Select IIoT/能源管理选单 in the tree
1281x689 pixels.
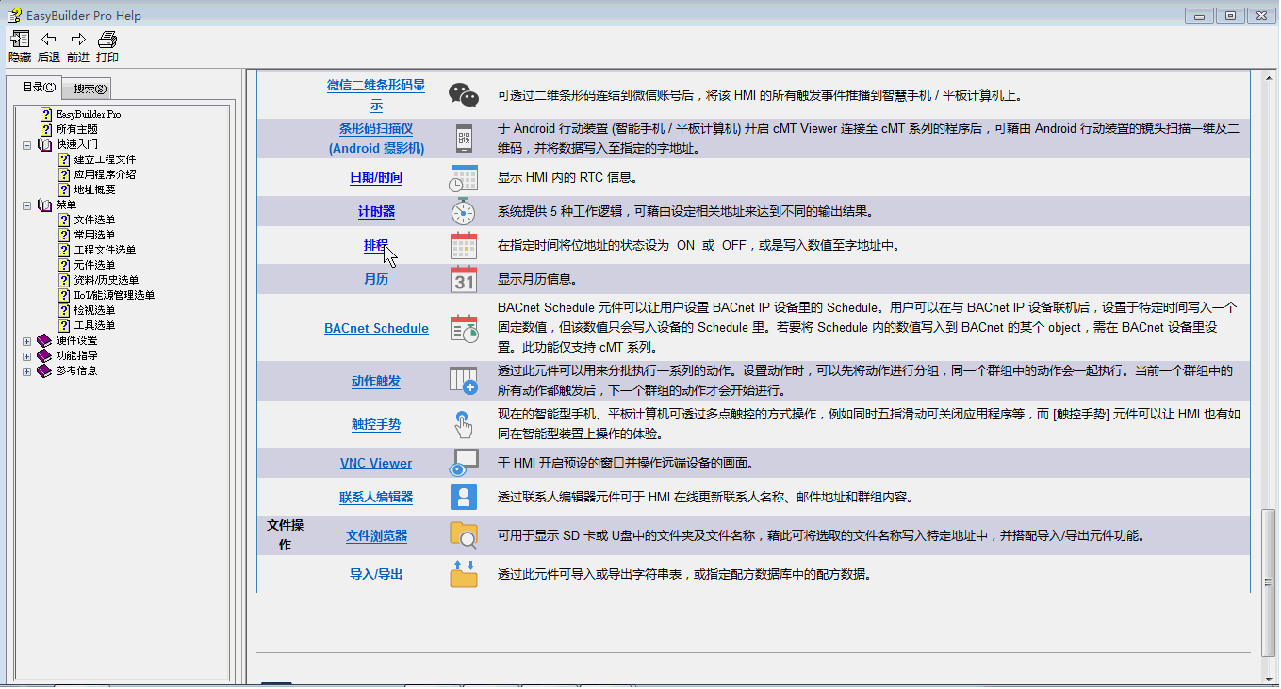114,295
